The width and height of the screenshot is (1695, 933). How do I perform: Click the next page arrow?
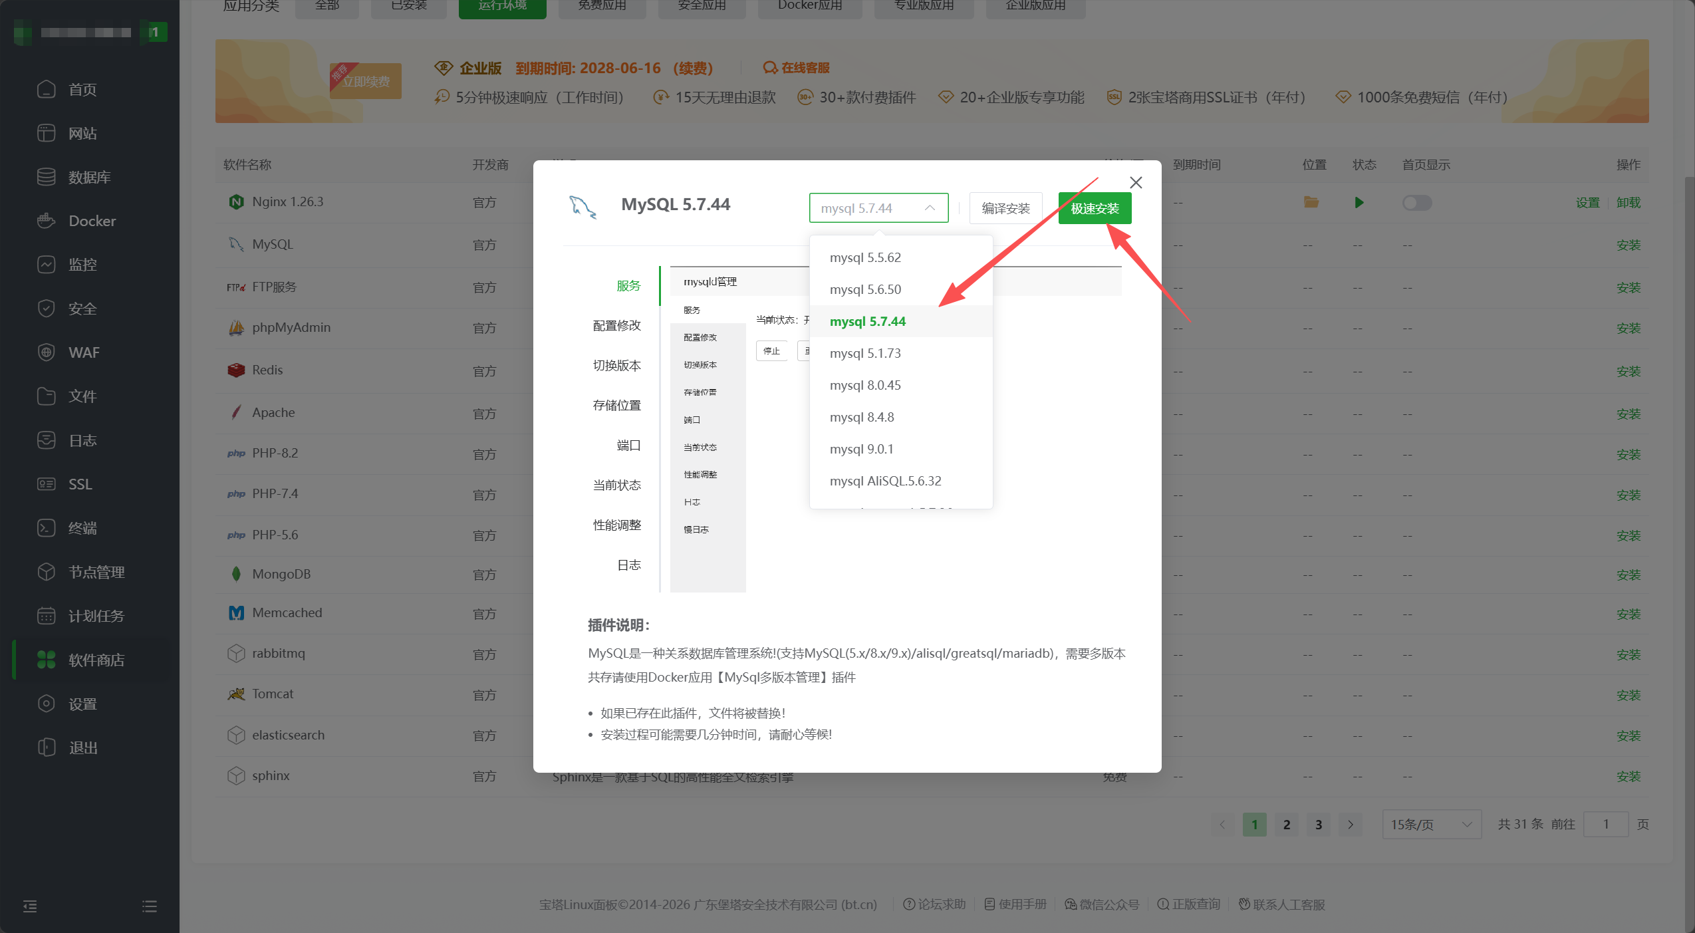click(1351, 825)
